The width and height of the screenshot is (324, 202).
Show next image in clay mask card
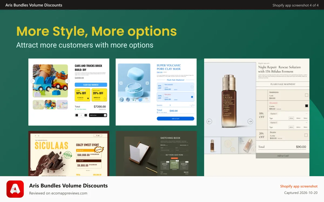pyautogui.click(x=147, y=83)
